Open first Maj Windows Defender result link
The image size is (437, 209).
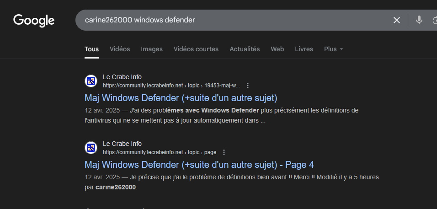[181, 98]
